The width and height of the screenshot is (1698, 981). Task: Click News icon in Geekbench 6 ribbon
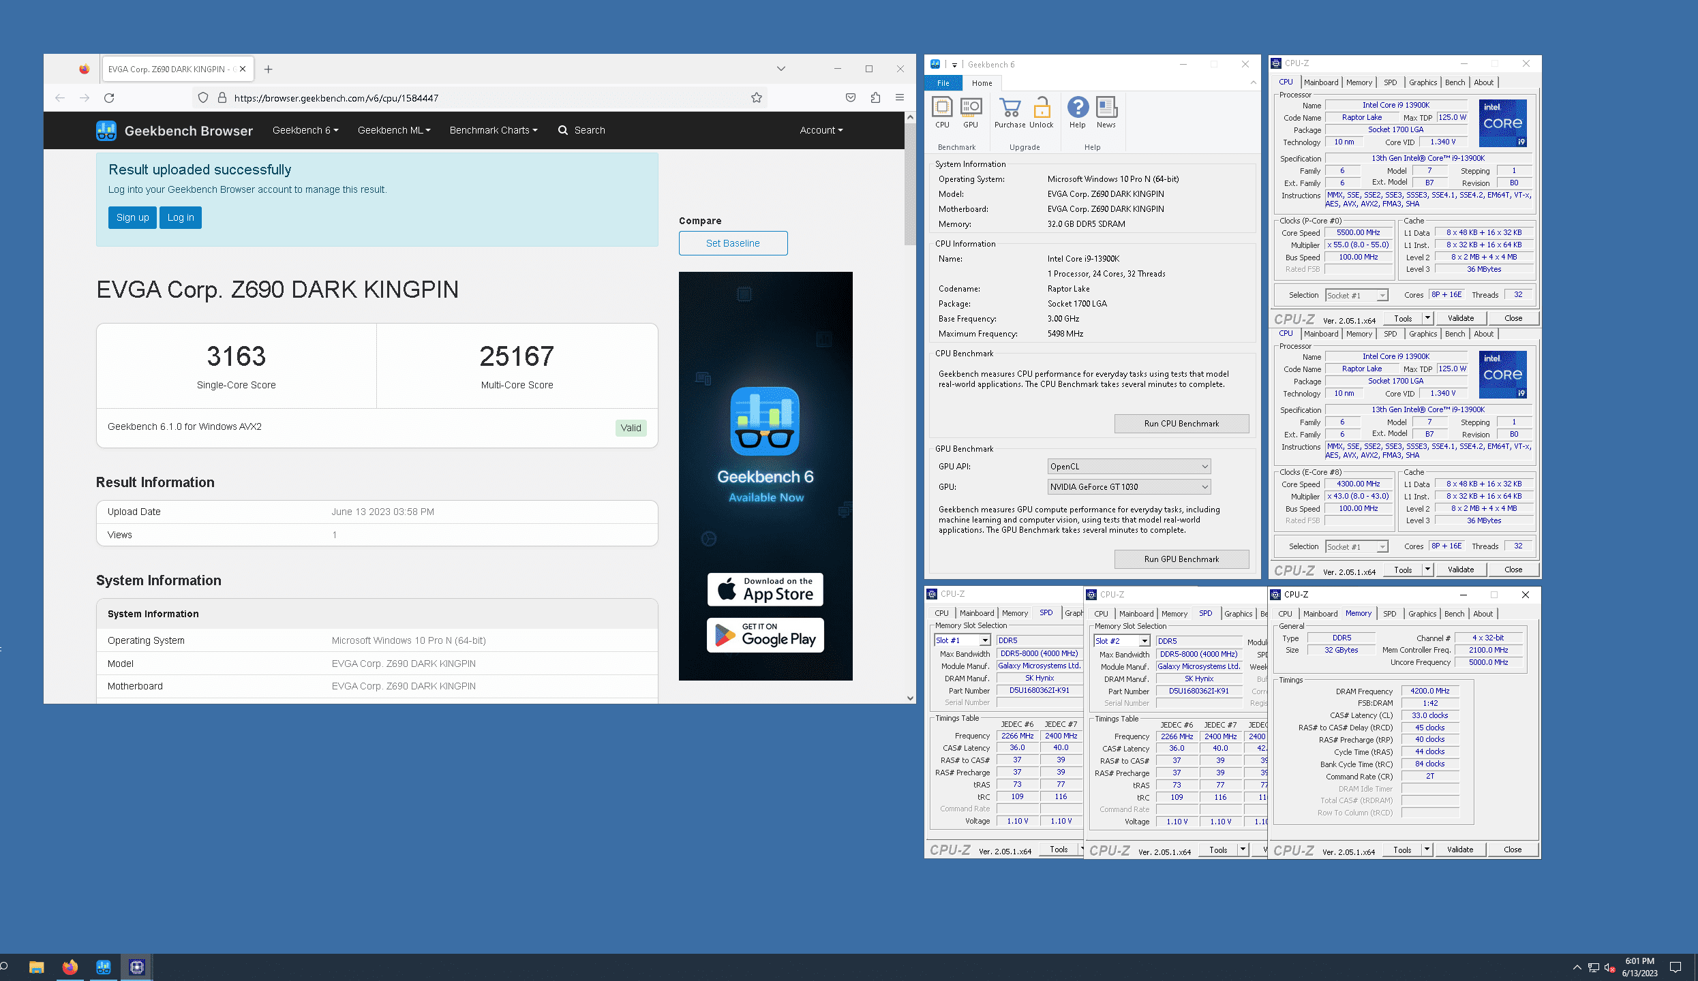click(x=1106, y=112)
